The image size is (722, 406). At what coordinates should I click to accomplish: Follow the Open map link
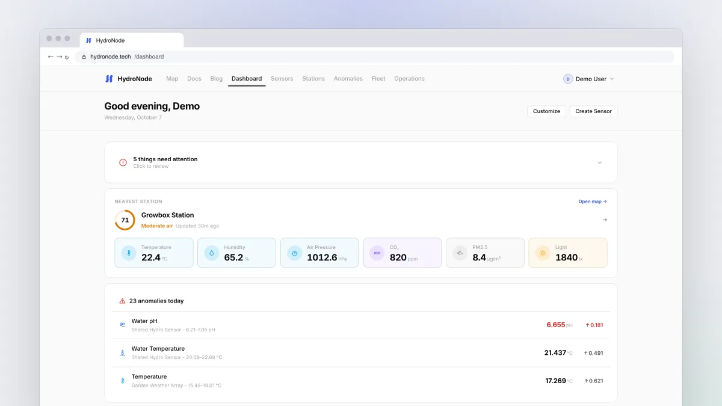click(x=593, y=201)
